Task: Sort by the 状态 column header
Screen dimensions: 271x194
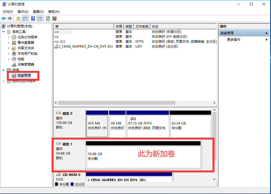Action: (x=183, y=27)
